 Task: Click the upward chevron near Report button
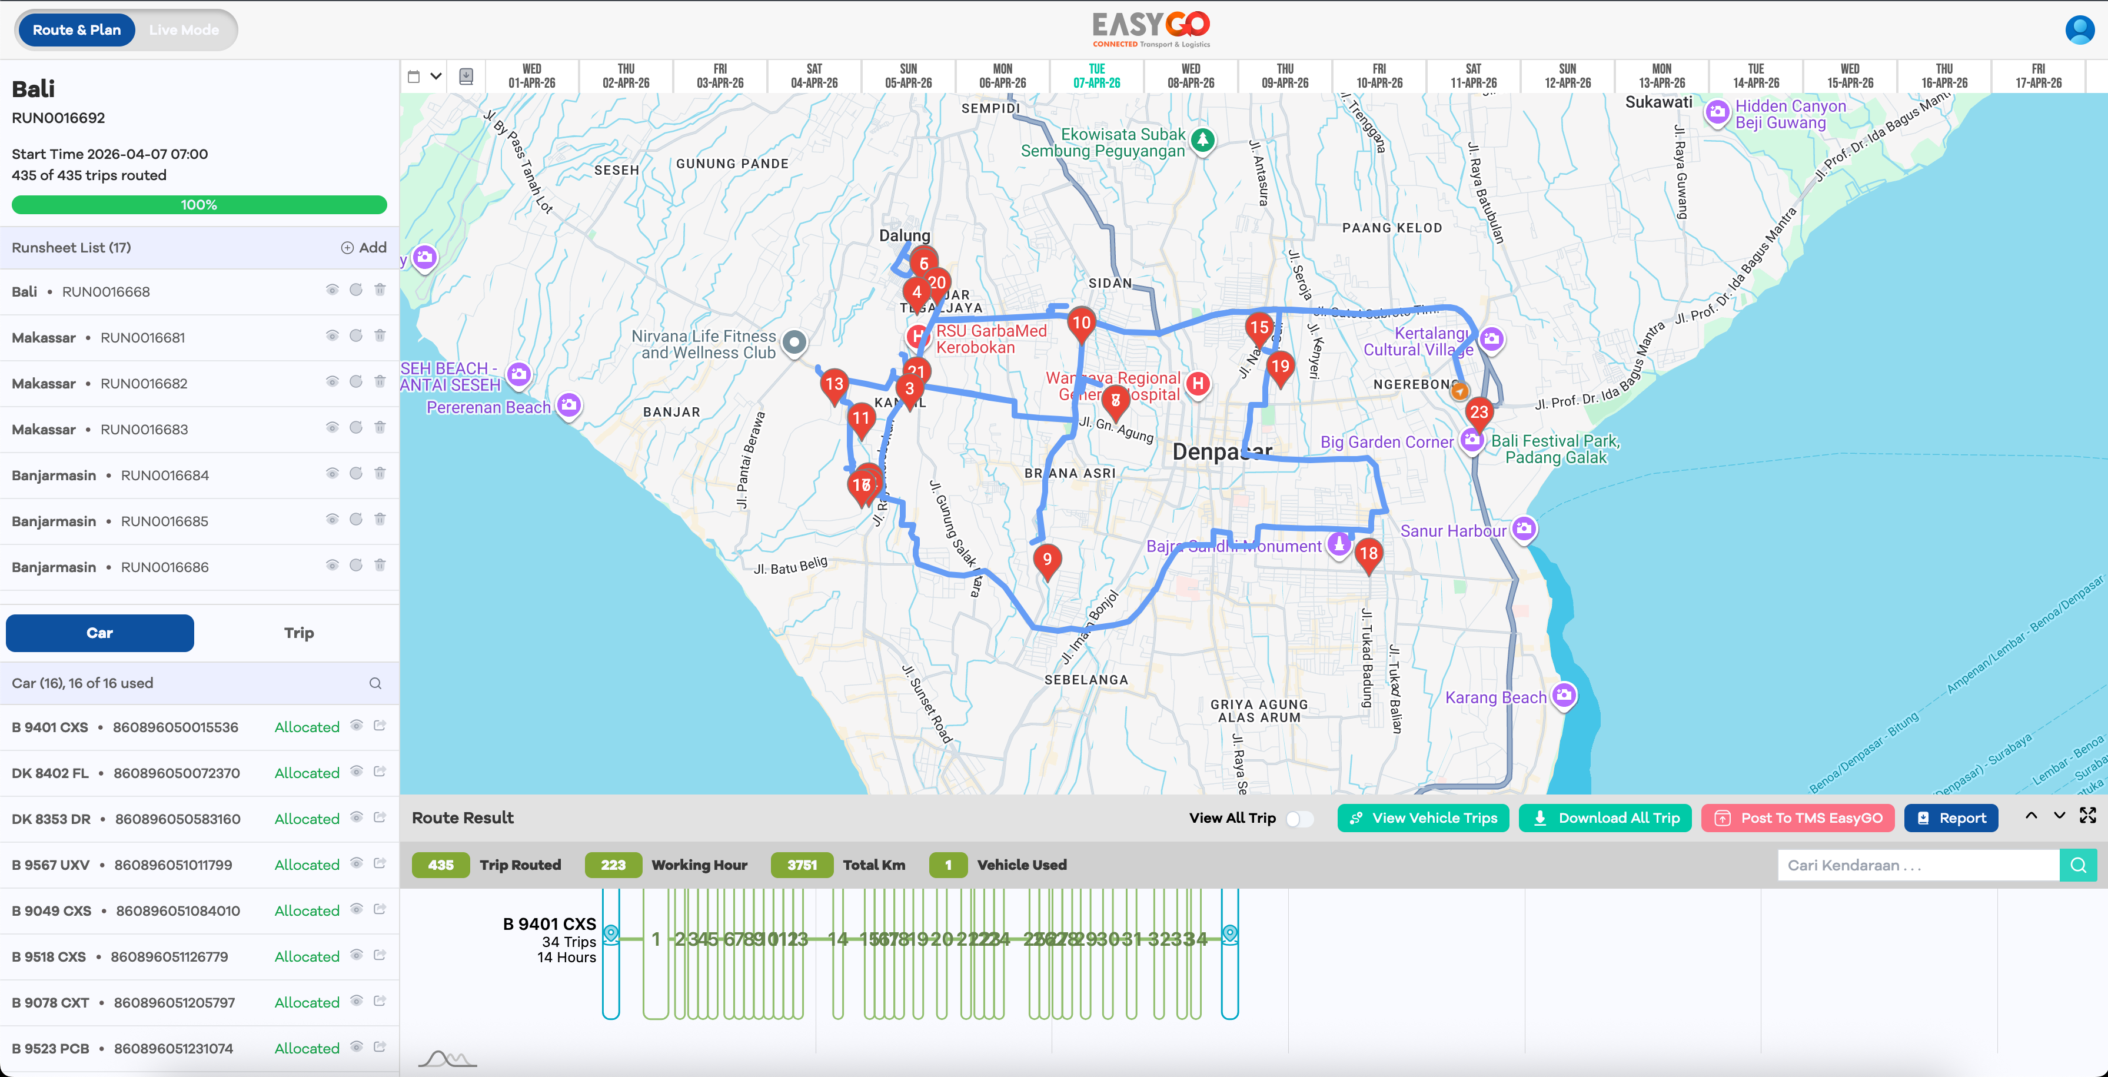pos(2031,816)
